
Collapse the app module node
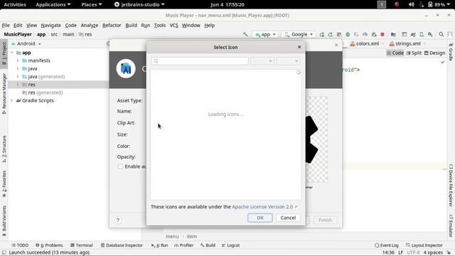click(x=12, y=53)
